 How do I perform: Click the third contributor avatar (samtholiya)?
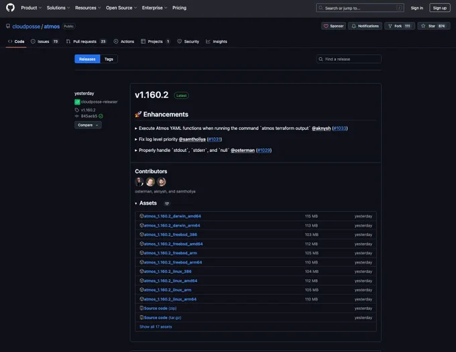coord(162,181)
